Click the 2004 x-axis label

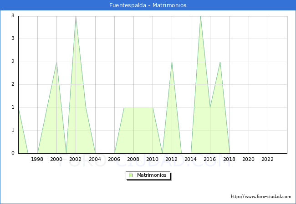click(x=95, y=159)
